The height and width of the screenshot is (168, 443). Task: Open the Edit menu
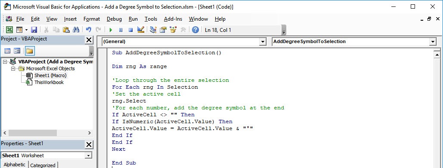coord(35,19)
